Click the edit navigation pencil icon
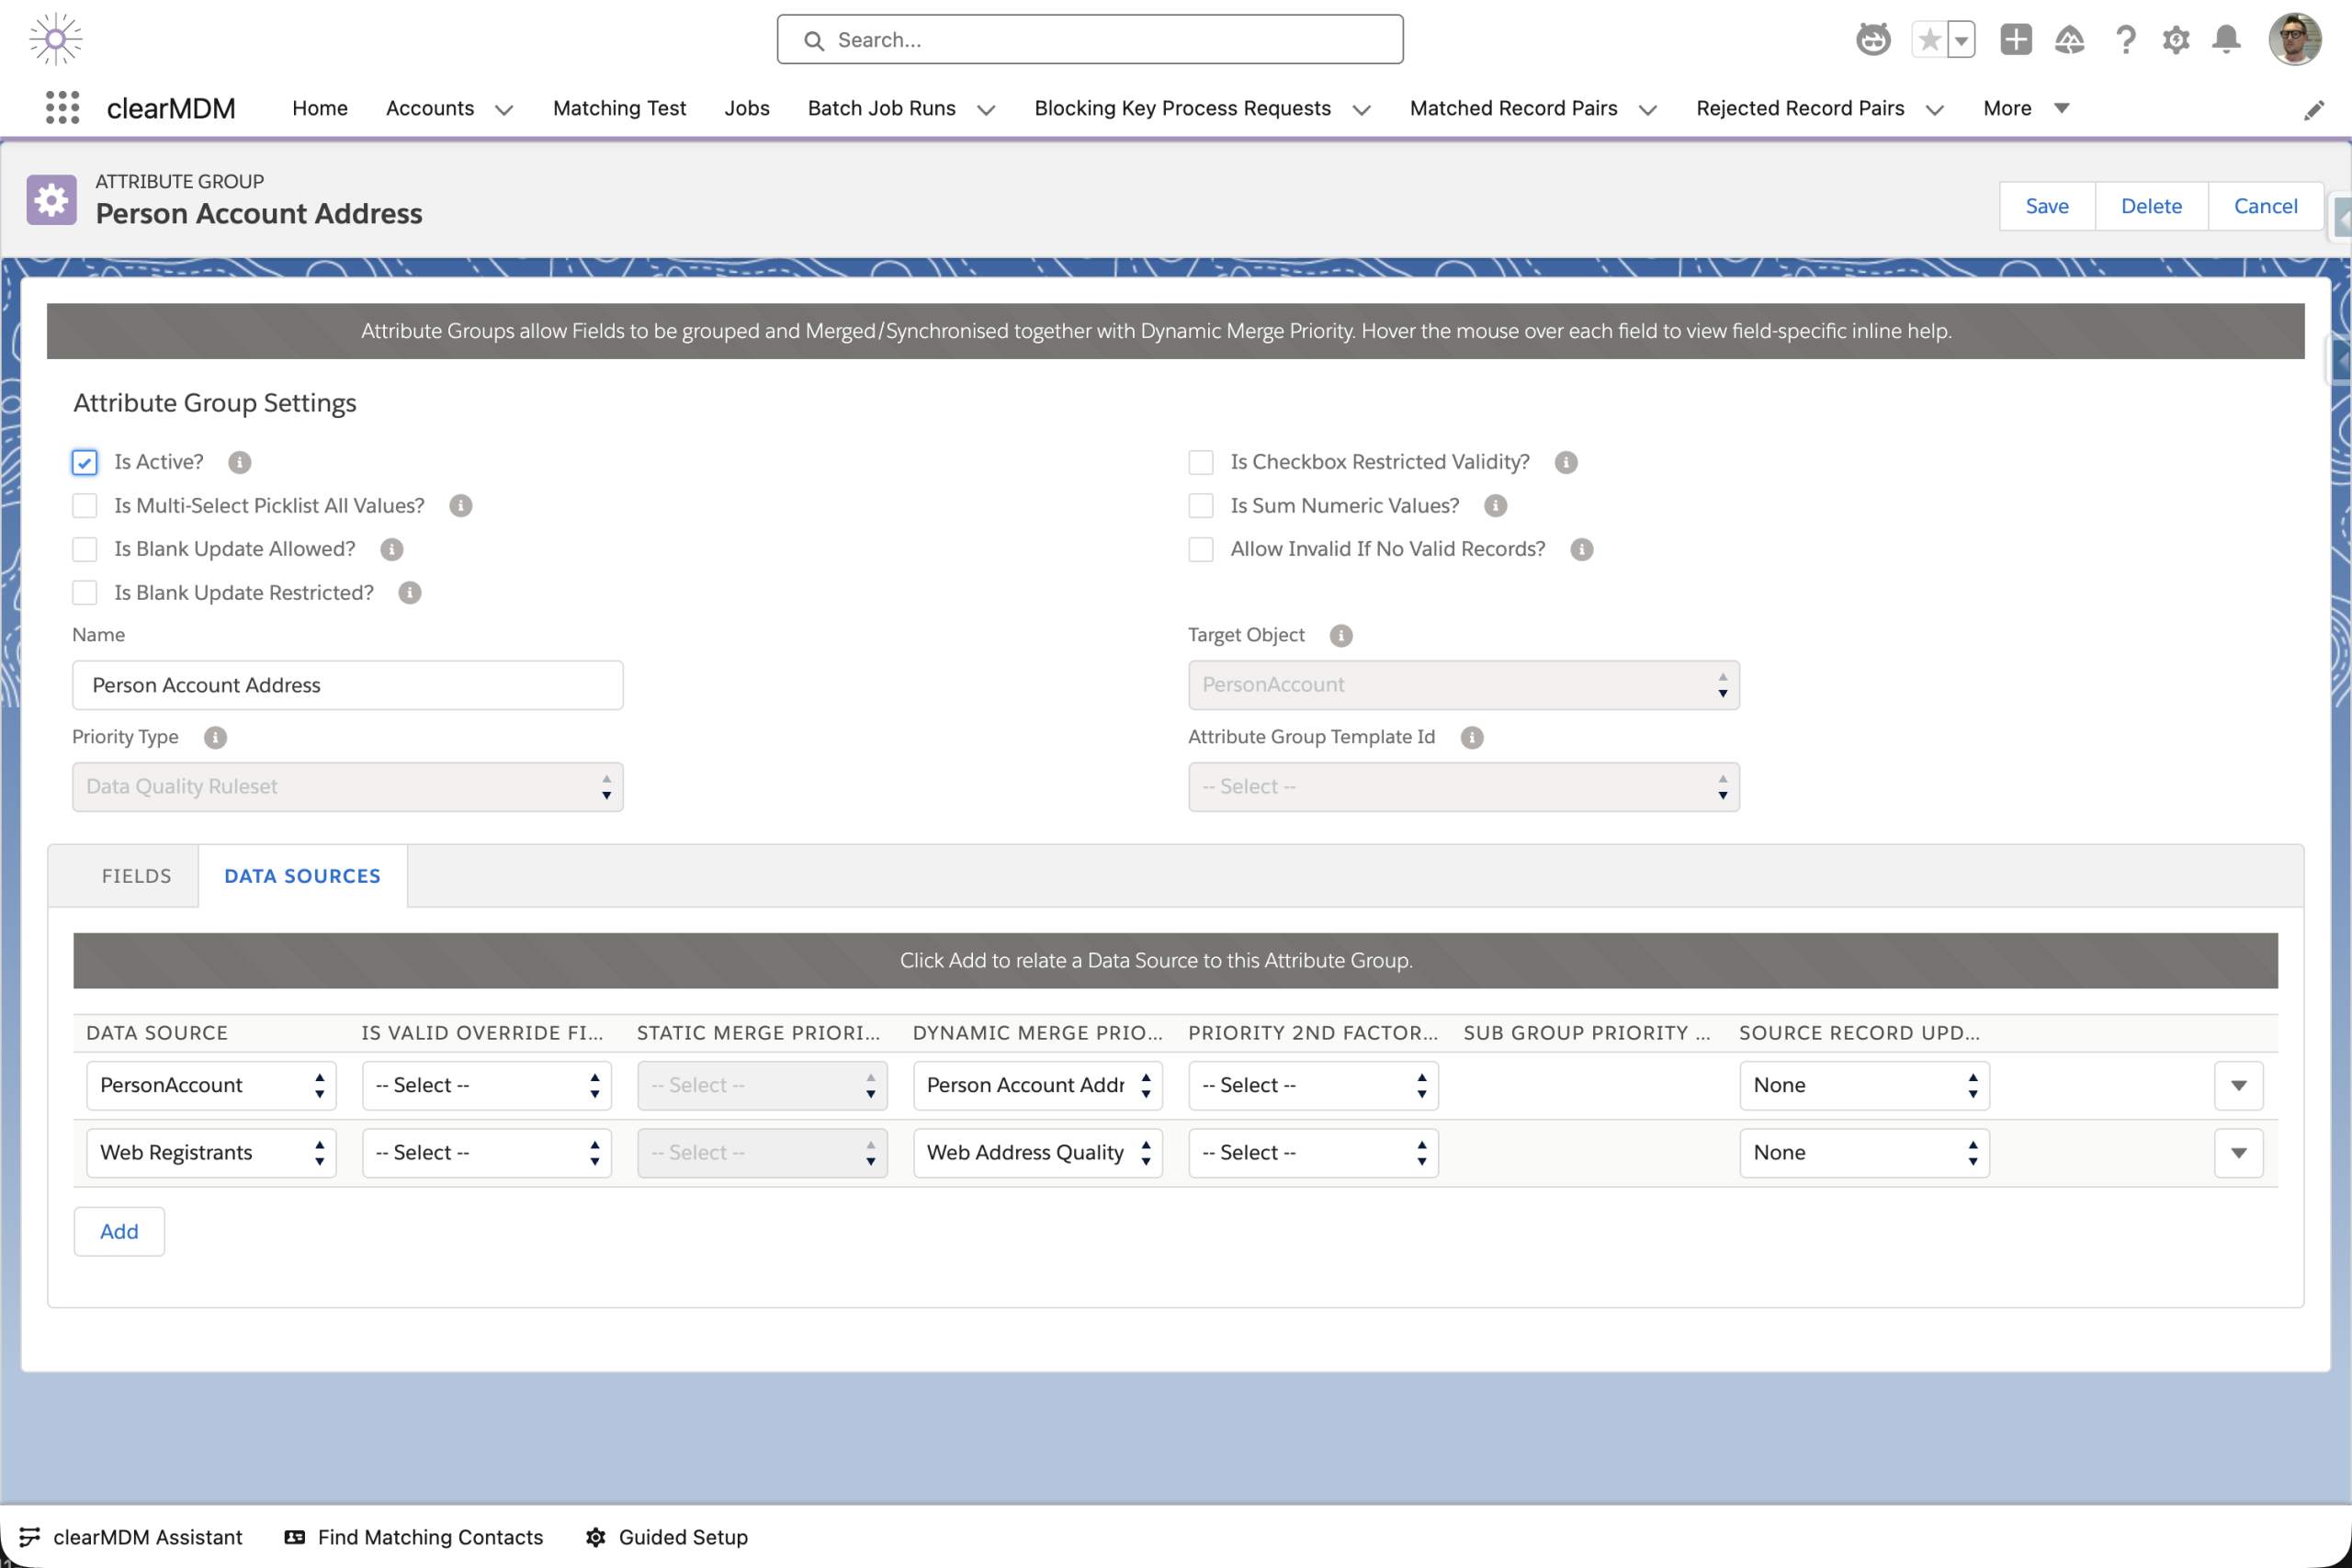Screen dimensions: 2352x1568 pyautogui.click(x=2314, y=110)
